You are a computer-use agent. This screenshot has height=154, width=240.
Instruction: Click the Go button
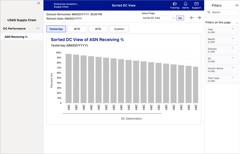(180, 18)
